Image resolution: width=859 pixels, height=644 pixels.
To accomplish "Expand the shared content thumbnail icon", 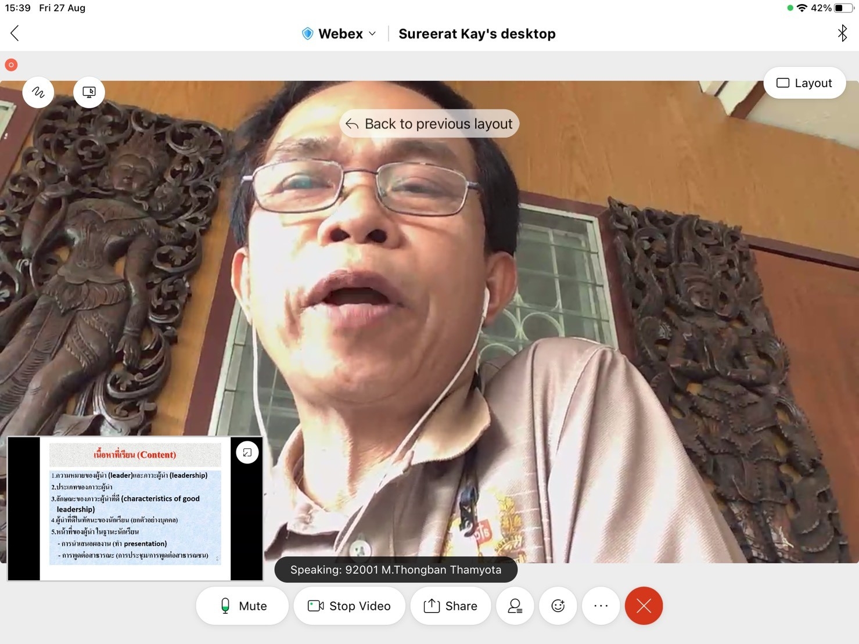I will tap(247, 452).
